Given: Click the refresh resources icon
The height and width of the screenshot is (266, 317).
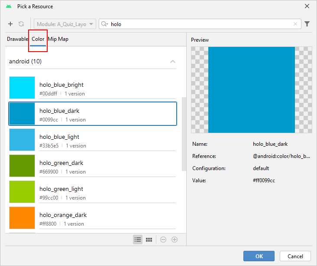Looking at the screenshot, I should [x=21, y=24].
